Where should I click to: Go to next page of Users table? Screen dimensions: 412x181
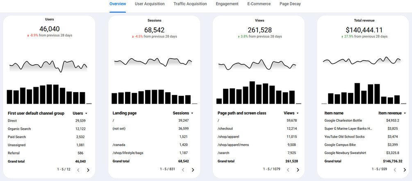(x=88, y=170)
